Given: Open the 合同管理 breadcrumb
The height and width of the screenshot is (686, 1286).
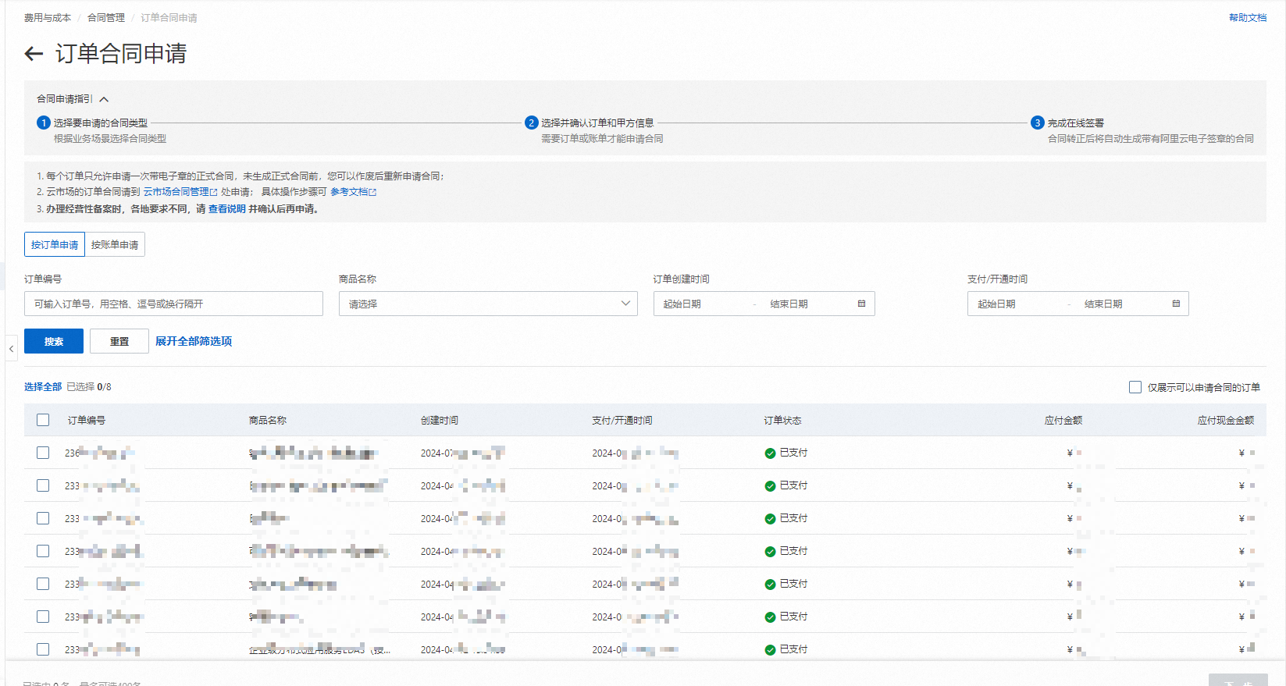Looking at the screenshot, I should [x=105, y=17].
